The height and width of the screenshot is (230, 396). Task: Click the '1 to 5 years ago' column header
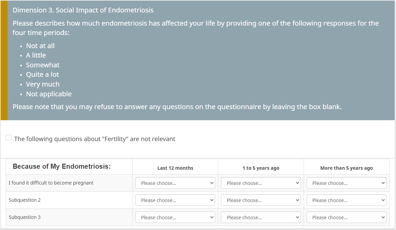(x=261, y=168)
